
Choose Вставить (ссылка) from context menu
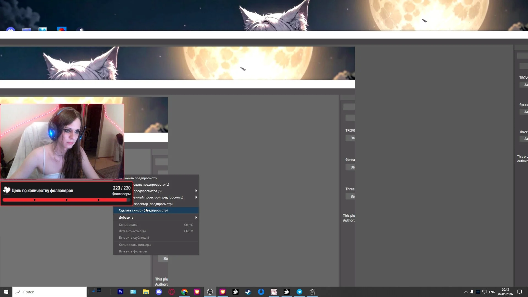(x=156, y=231)
